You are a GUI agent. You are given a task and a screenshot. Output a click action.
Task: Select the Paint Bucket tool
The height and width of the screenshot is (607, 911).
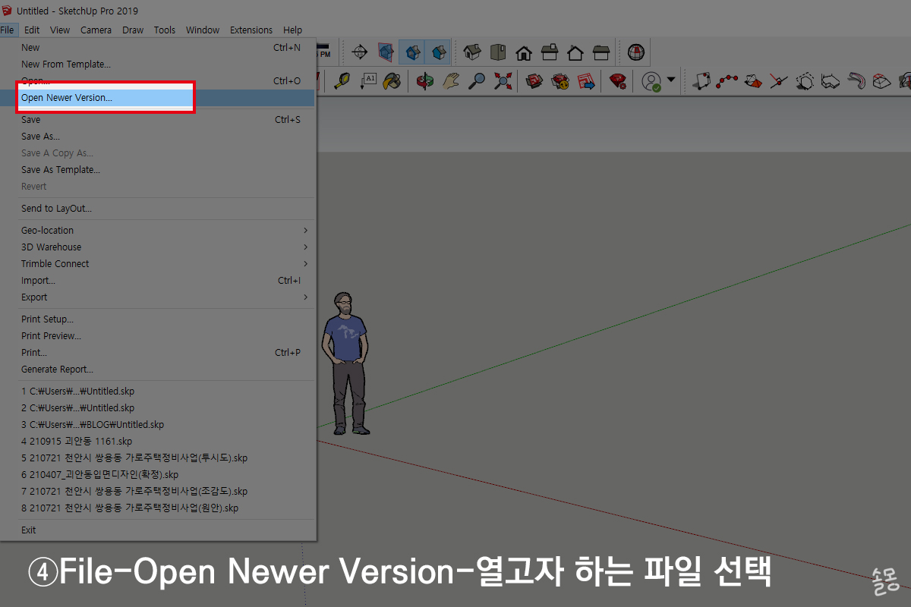click(392, 80)
